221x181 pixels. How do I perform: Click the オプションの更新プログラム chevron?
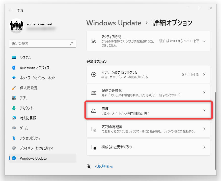point(204,75)
